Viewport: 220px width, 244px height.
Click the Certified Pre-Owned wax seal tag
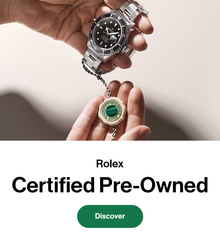click(112, 111)
